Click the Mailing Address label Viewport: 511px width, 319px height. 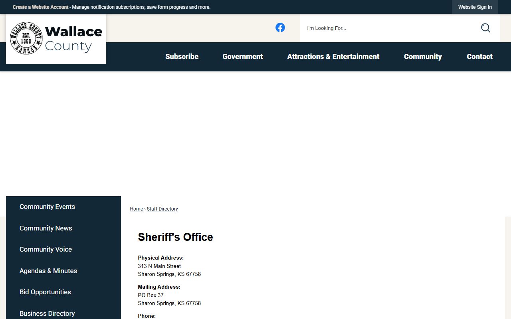[159, 287]
